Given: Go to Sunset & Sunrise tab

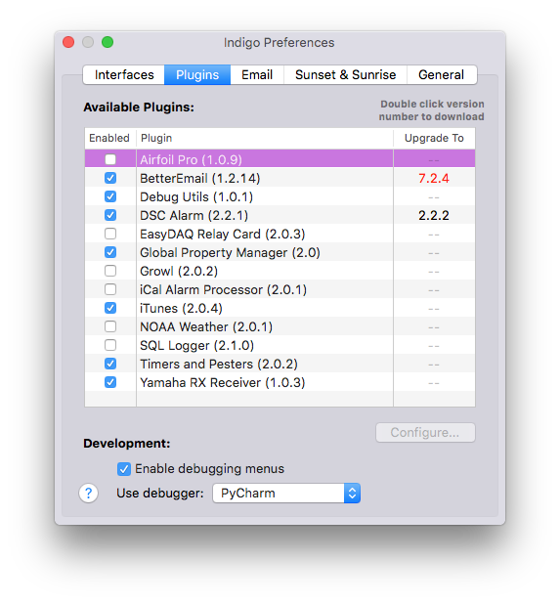Looking at the screenshot, I should coord(345,74).
